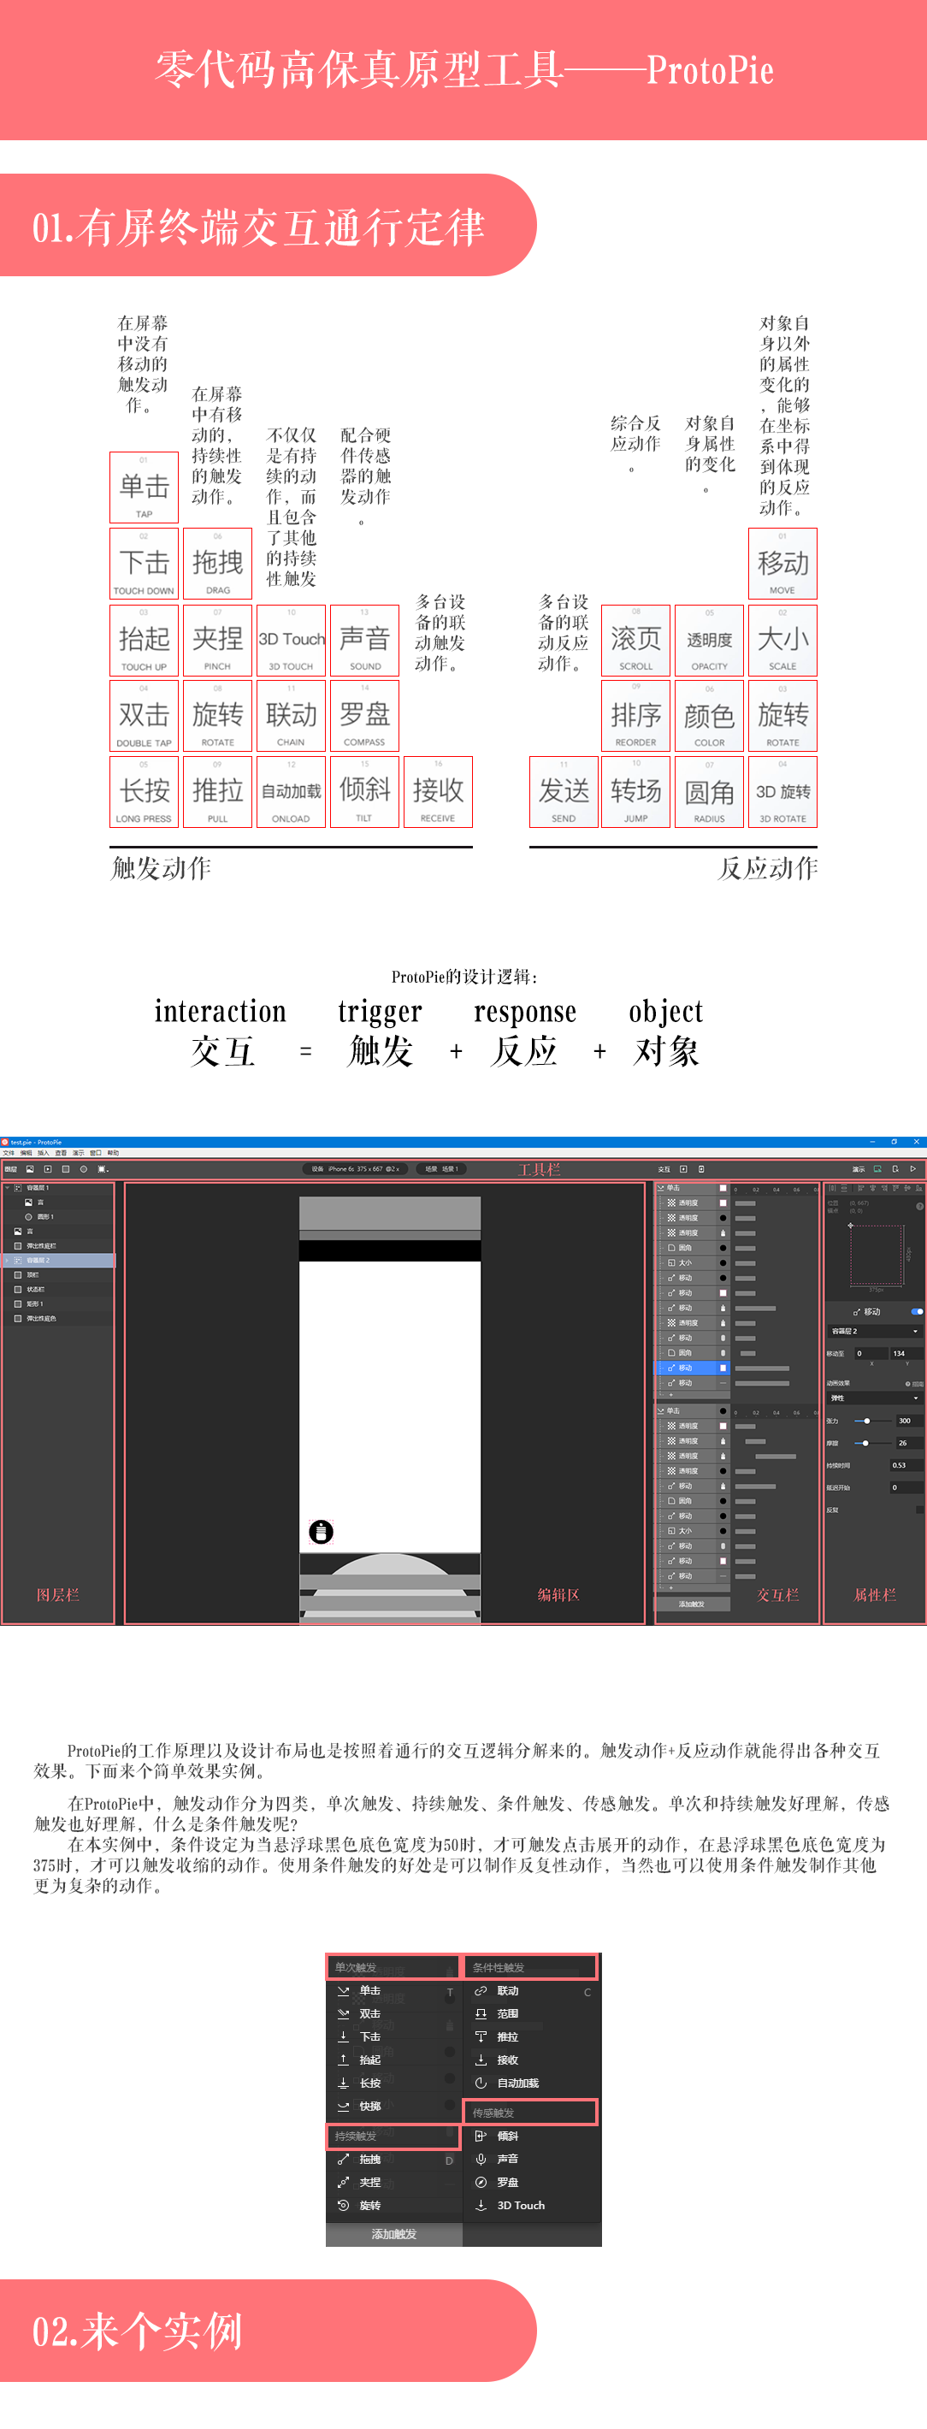Choose the 长按 long-press icon in trigger menu
Screen dimensions: 927x2429
tap(343, 2083)
